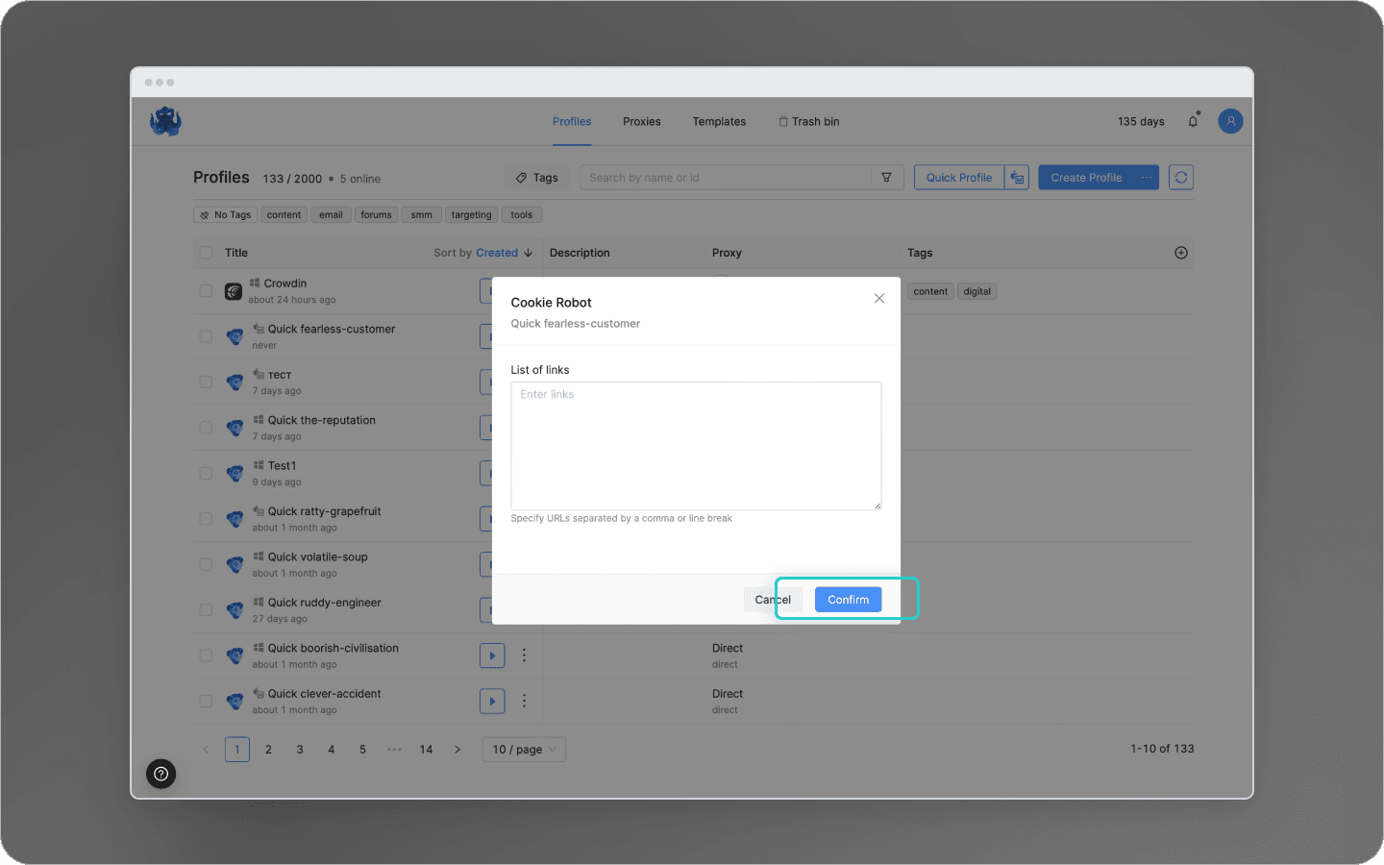Click the add column plus icon

point(1181,253)
